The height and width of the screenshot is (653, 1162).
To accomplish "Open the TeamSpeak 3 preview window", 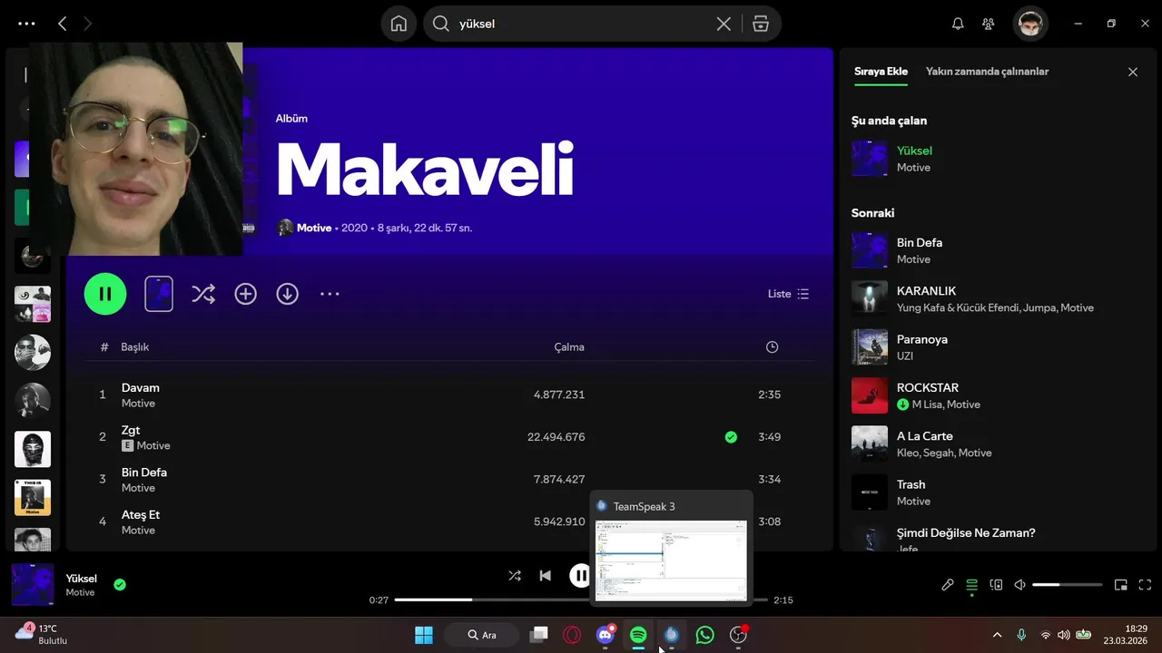I will pos(671,549).
